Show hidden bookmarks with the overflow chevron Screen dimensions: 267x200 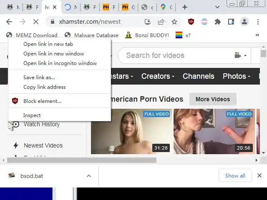click(257, 35)
